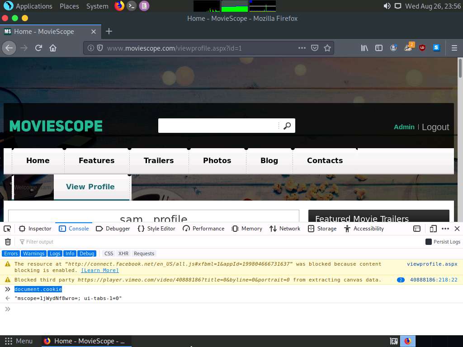Screen dimensions: 463x347
Task: Open the Storage inspector panel
Action: pos(322,229)
